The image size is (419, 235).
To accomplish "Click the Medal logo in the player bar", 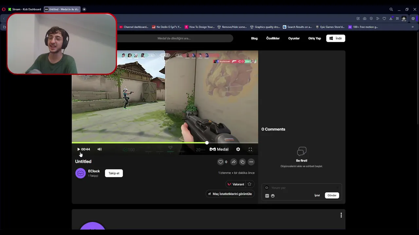I will click(219, 149).
